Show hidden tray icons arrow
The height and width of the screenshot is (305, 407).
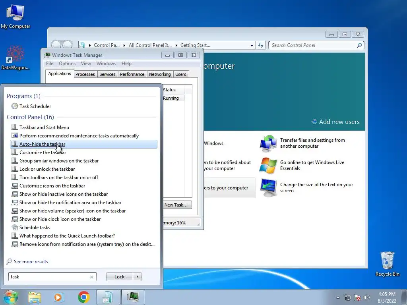click(x=338, y=297)
